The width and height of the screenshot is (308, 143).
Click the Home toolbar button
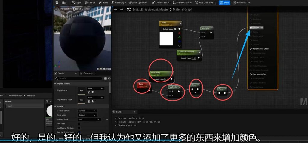tap(103, 3)
